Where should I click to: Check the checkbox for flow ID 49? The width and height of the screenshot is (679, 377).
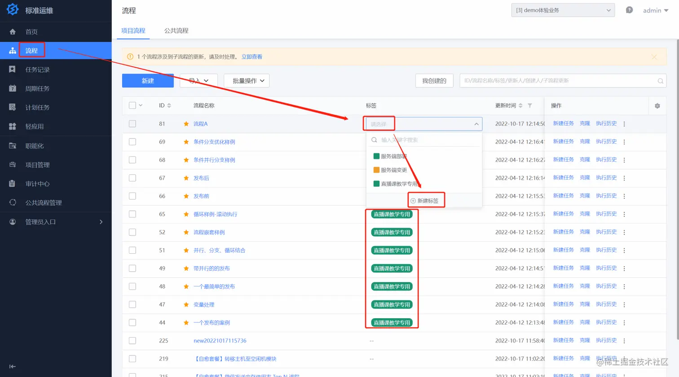[132, 269]
